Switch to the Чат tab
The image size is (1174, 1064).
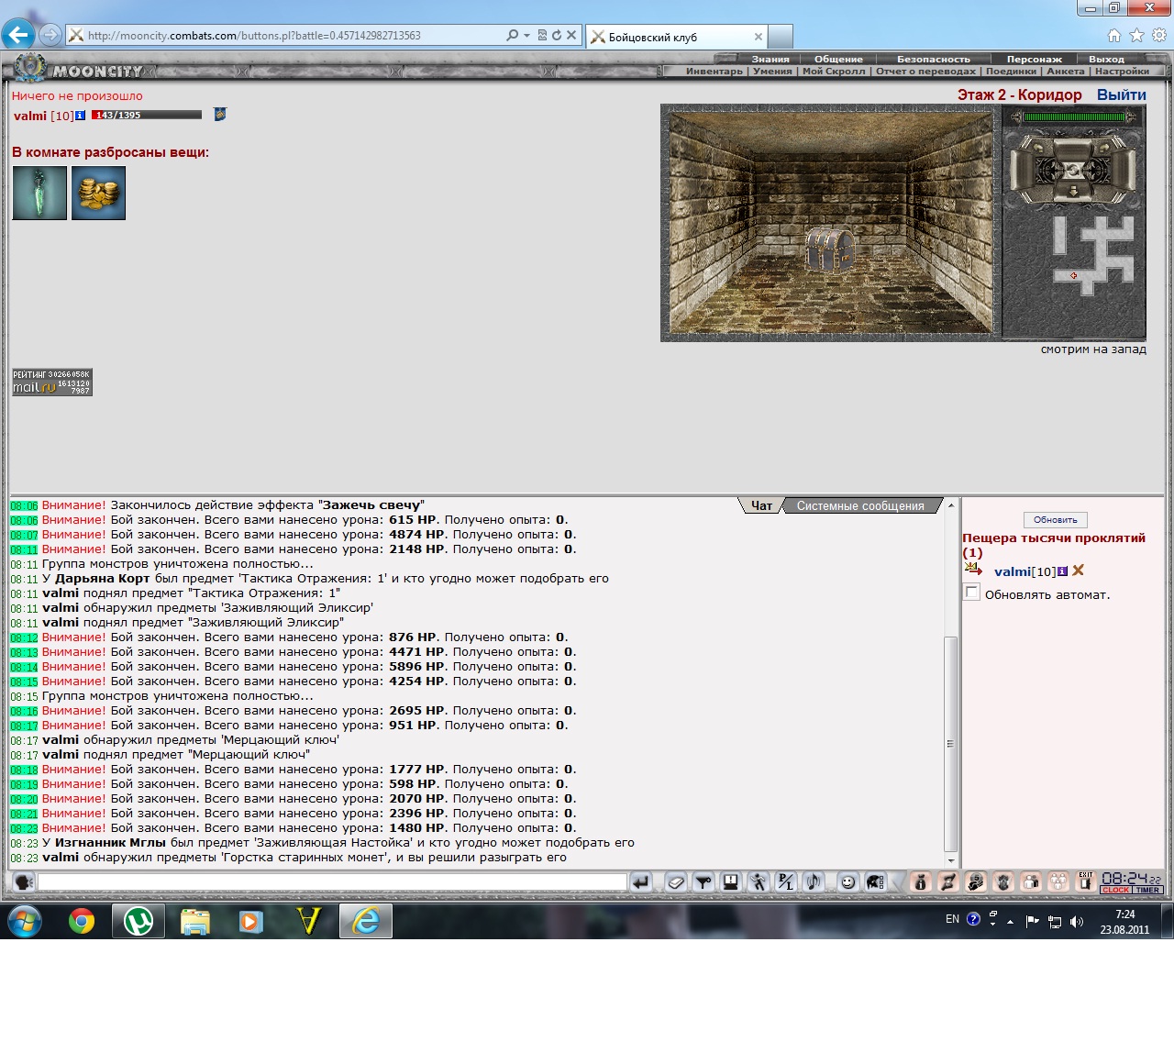[761, 505]
